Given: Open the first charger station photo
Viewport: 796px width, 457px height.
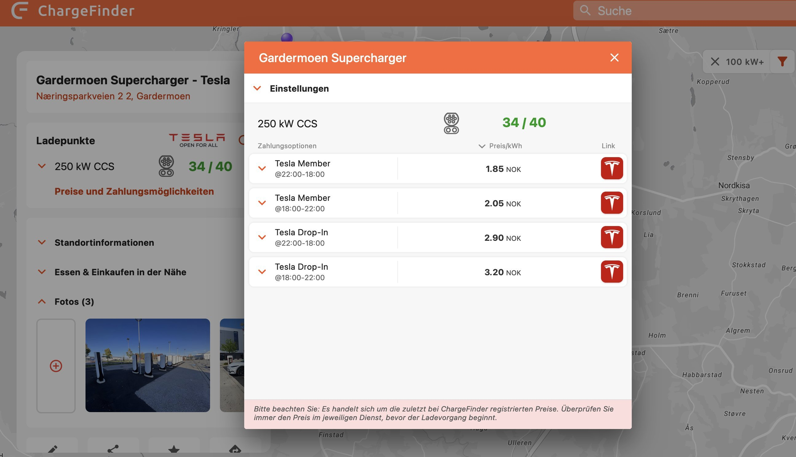Looking at the screenshot, I should point(148,365).
